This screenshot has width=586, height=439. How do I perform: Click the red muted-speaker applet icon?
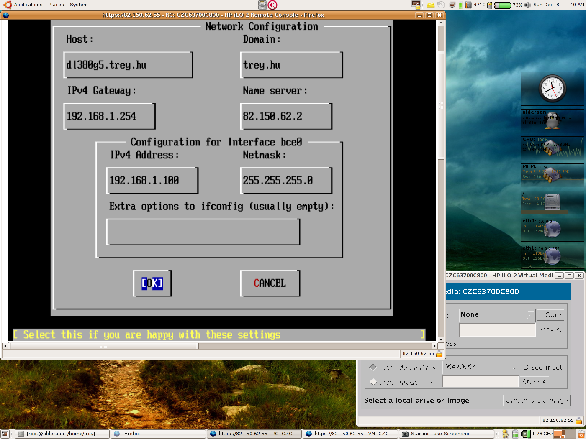272,5
